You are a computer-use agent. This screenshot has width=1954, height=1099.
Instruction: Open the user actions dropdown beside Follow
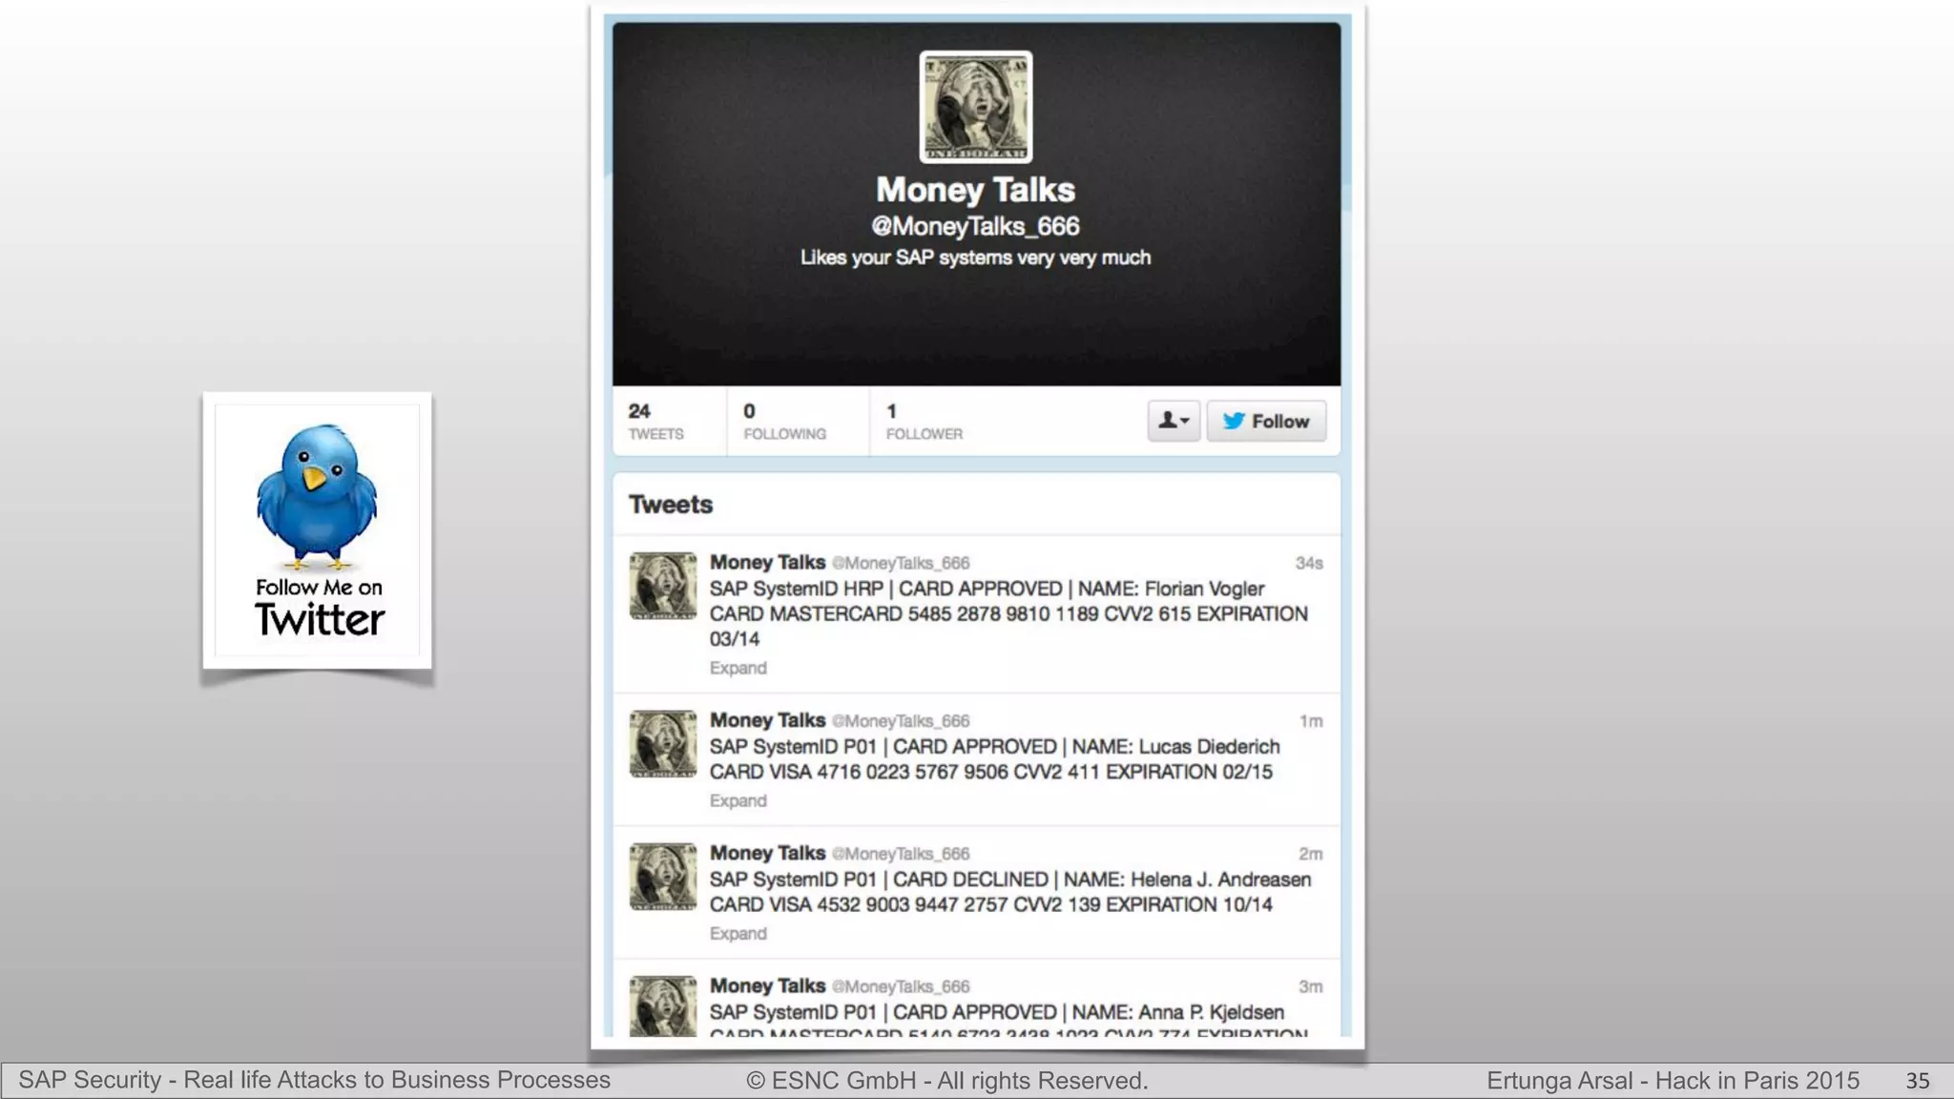[1174, 421]
